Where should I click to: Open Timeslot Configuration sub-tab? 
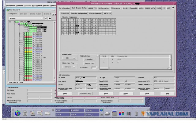point(79,13)
